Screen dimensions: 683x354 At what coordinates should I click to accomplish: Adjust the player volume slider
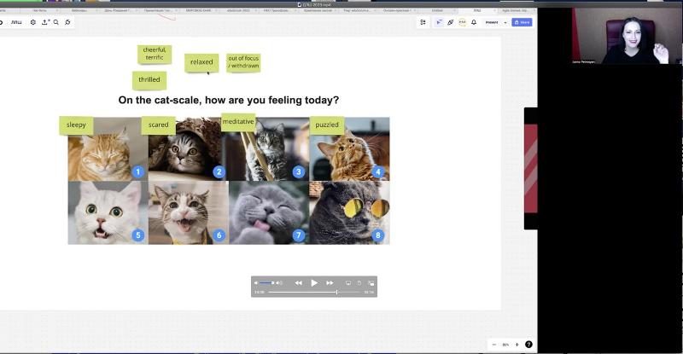click(x=266, y=282)
